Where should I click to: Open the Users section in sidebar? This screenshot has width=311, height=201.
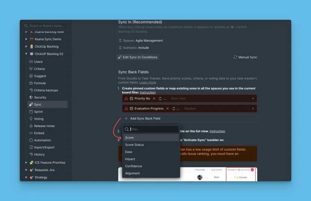38,62
